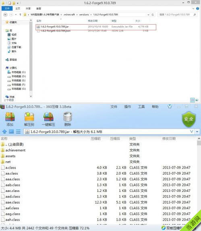Viewport: 201px width, 231px height.
Task: Go up one folder in Explorer
Action: click(20, 15)
